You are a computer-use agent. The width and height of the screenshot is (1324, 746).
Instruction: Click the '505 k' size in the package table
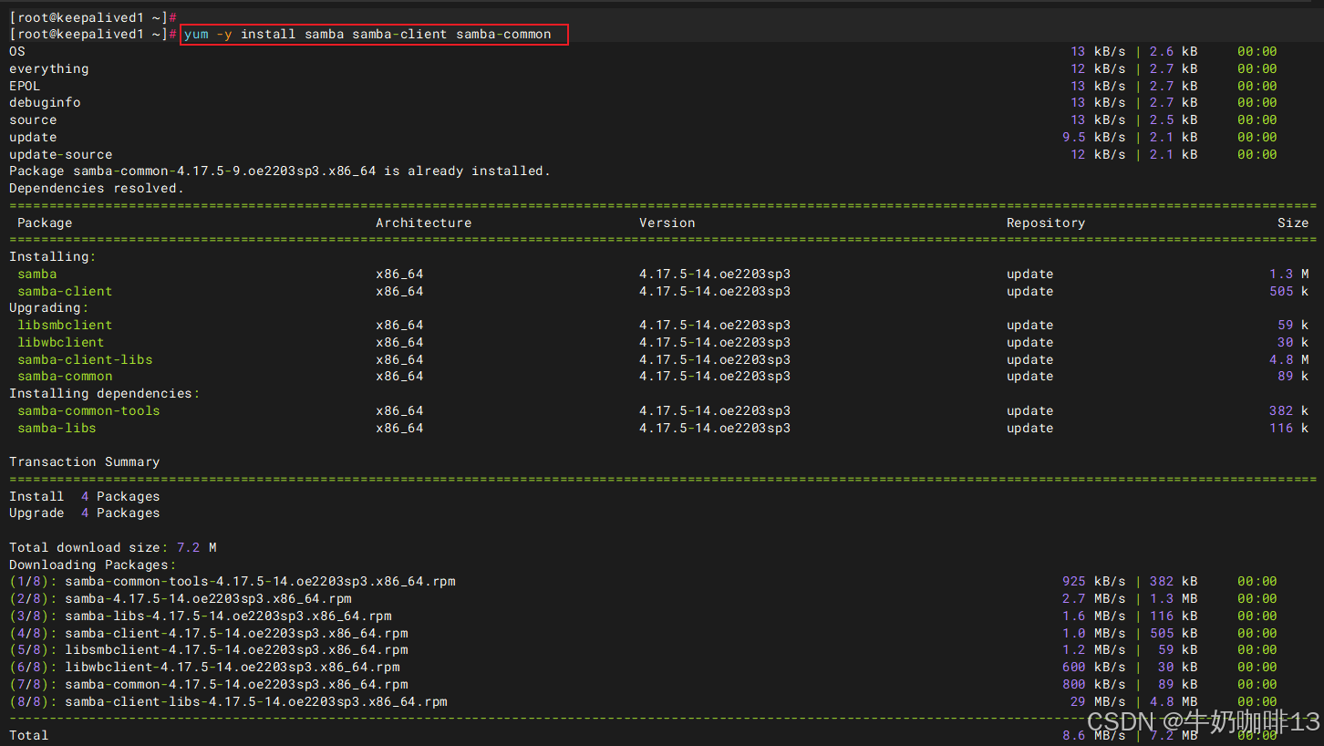click(1289, 292)
